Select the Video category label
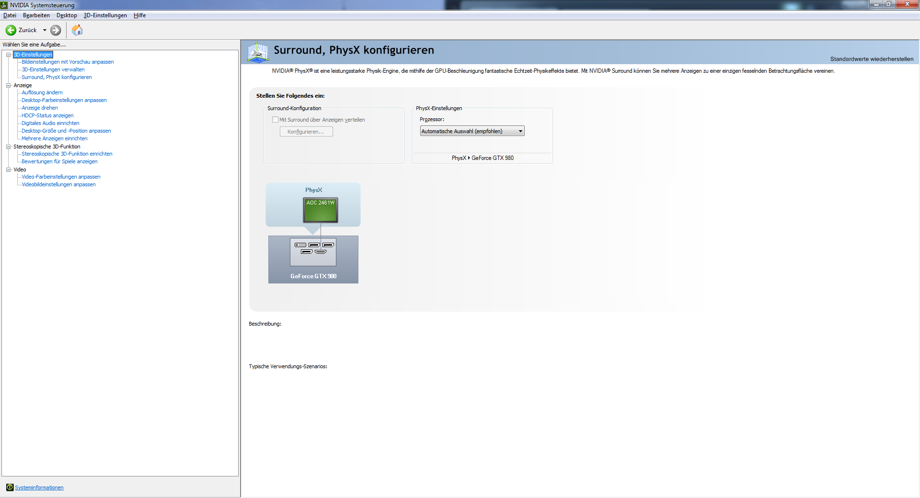 [20, 170]
